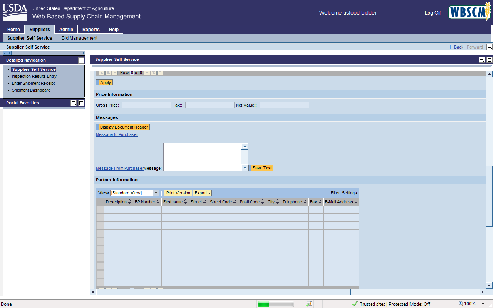Click the IE zoom level magnifier
The width and height of the screenshot is (493, 308).
pos(461,304)
